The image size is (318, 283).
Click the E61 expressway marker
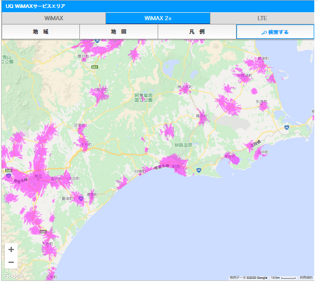(95, 67)
